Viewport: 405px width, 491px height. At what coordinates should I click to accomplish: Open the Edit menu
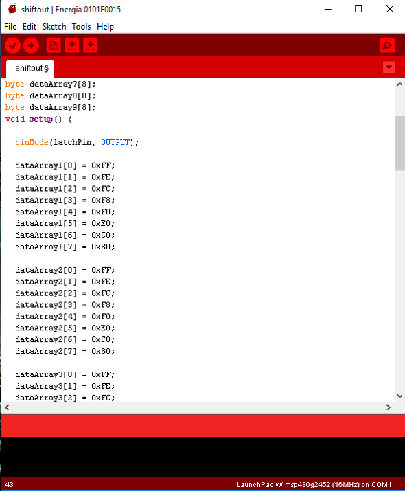click(30, 27)
